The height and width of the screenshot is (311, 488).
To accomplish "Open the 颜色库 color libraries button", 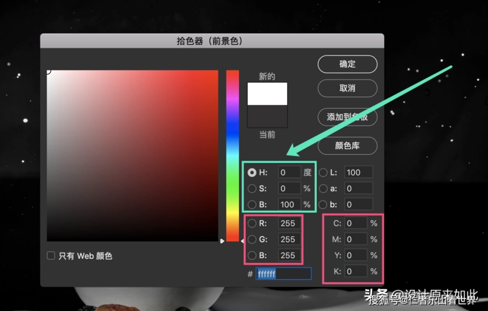I will pyautogui.click(x=347, y=146).
